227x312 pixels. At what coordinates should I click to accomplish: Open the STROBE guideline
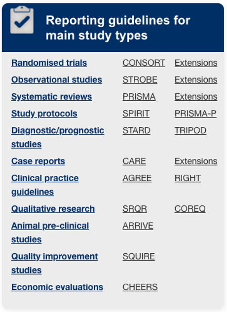coord(140,80)
